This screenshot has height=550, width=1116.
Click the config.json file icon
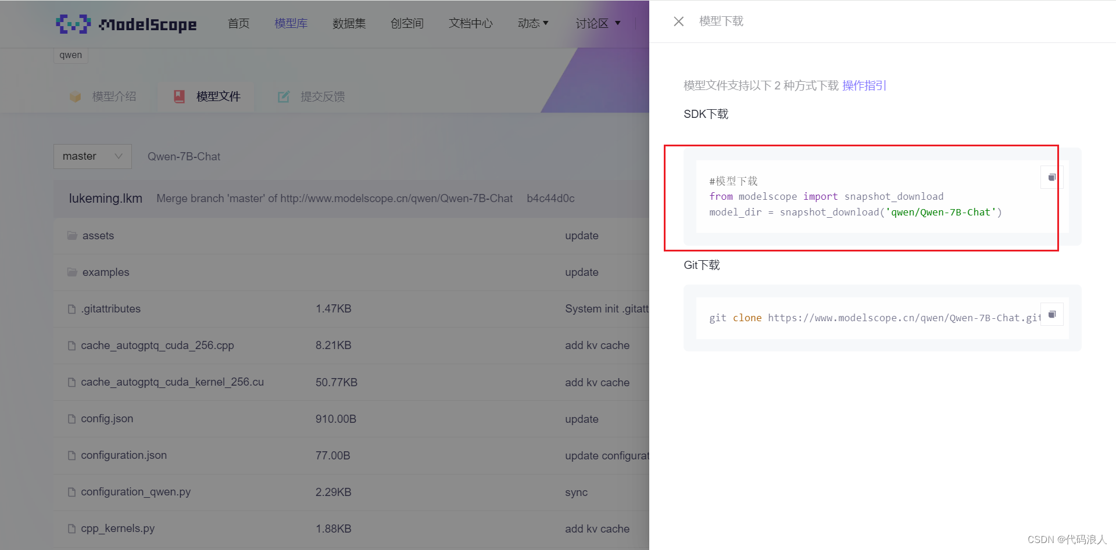(x=71, y=419)
